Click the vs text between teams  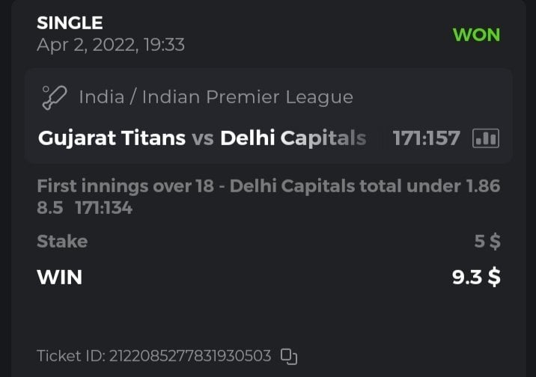click(203, 138)
